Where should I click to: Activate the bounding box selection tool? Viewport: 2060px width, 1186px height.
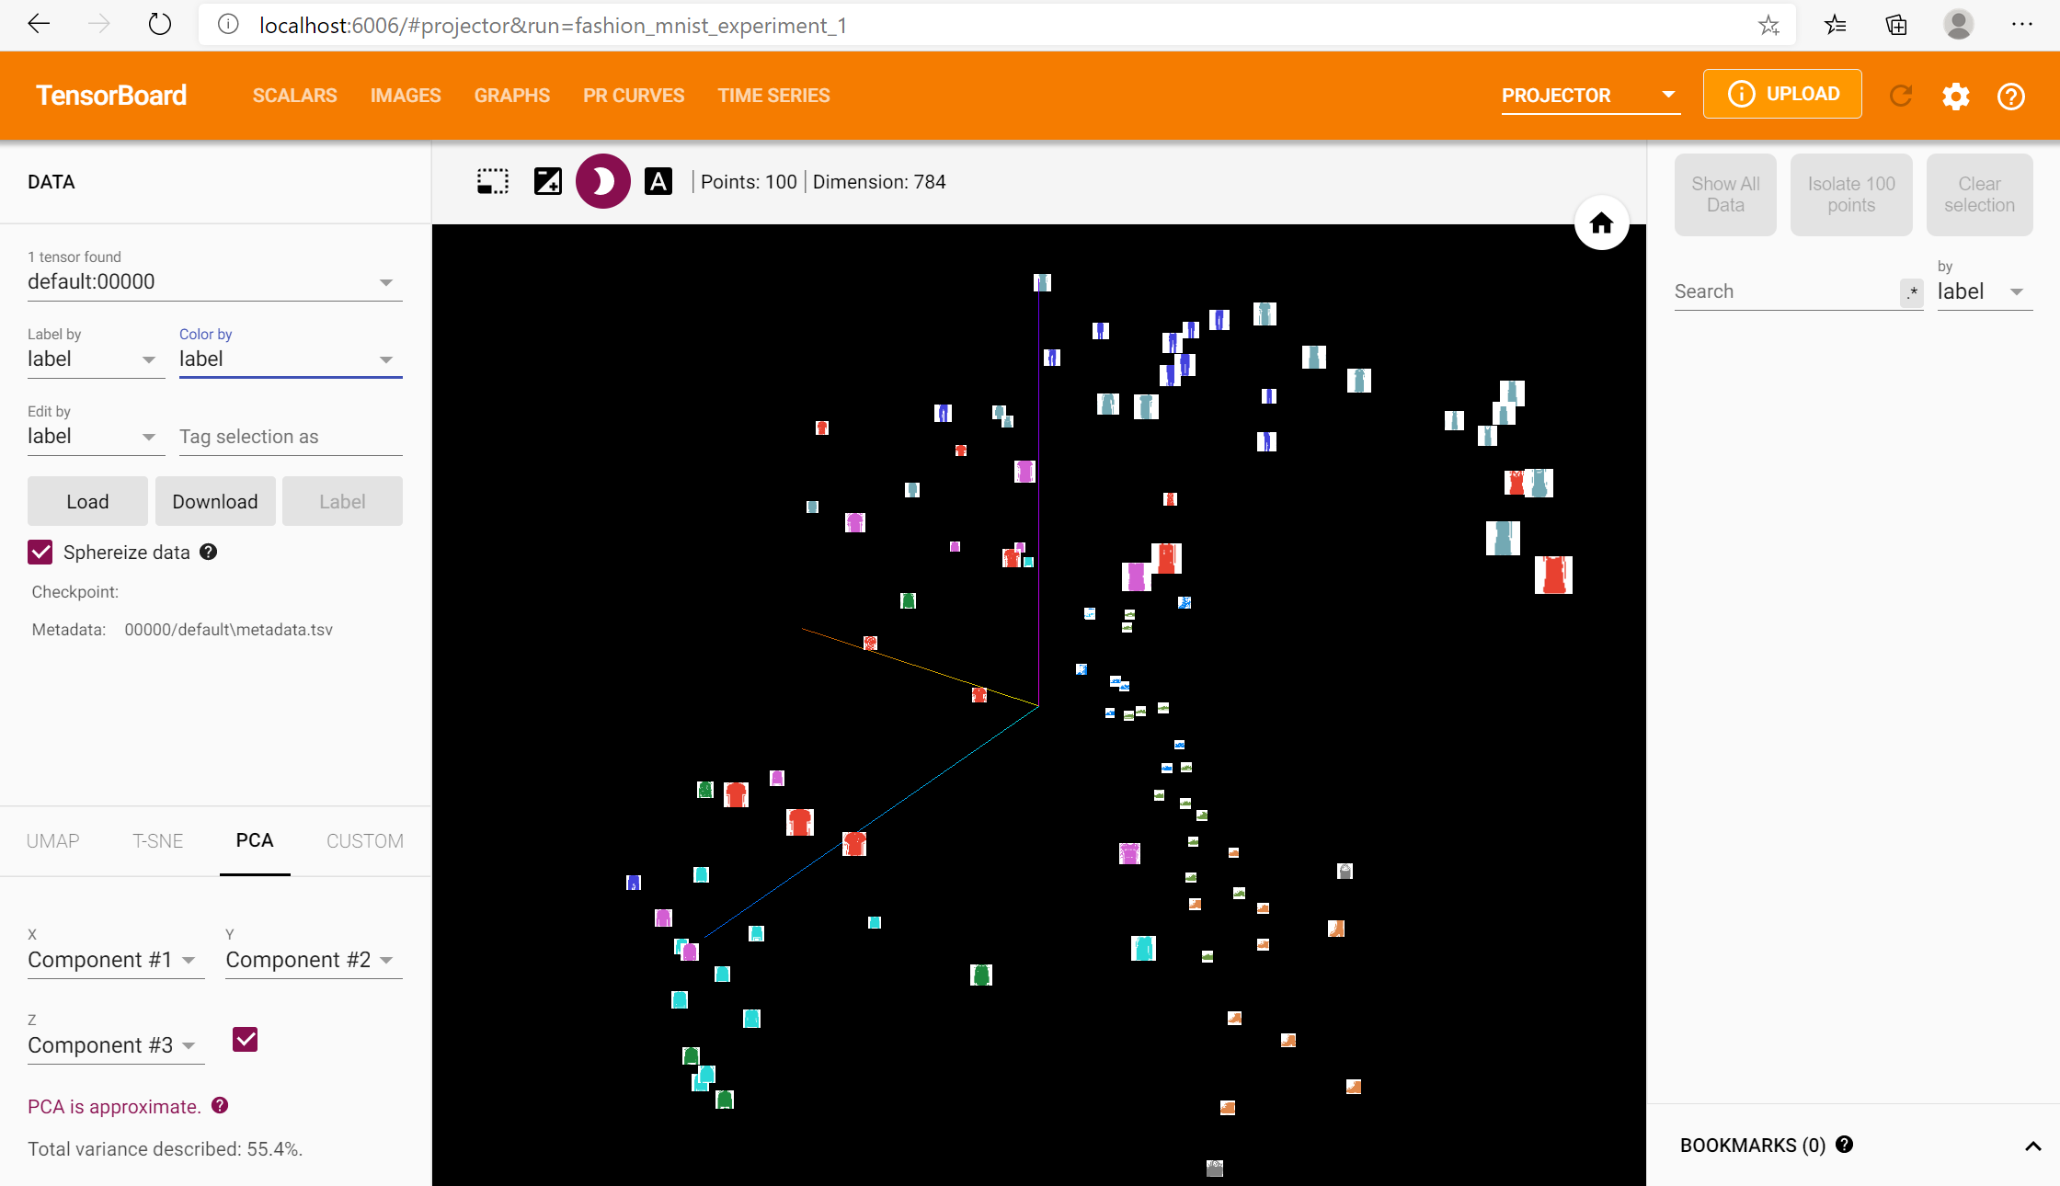click(493, 181)
